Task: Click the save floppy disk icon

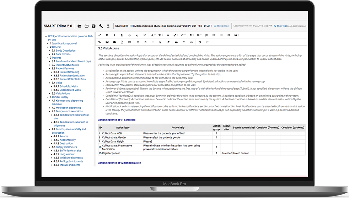Action: pos(94,26)
